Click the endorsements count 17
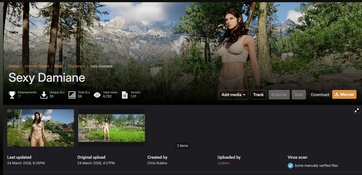362x175 pixels. (20, 96)
